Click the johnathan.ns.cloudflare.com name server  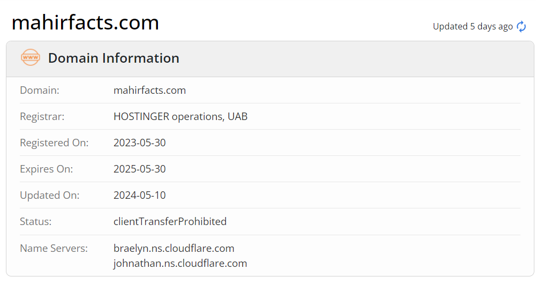(180, 263)
